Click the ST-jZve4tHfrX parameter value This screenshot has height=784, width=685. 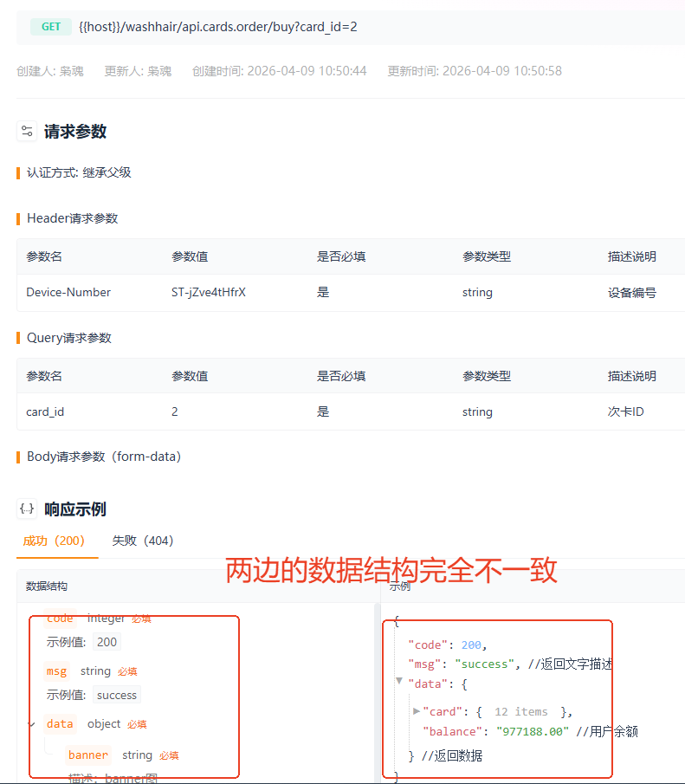pyautogui.click(x=209, y=292)
